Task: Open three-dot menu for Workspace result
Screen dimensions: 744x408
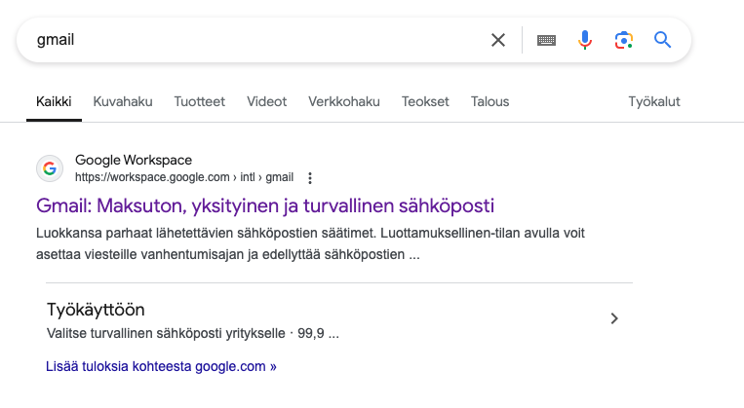Action: coord(310,177)
